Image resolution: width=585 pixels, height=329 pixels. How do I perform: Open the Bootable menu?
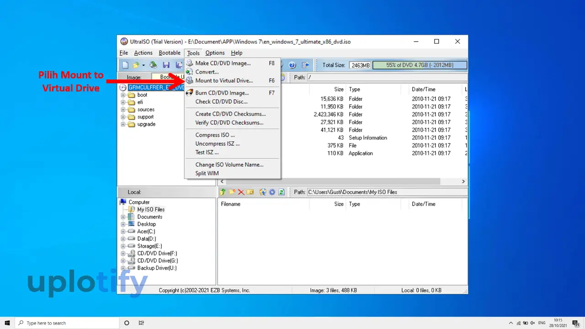click(x=170, y=53)
